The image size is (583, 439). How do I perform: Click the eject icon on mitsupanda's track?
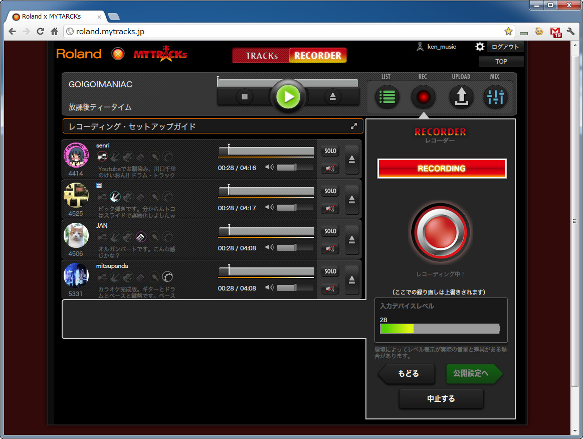point(352,280)
